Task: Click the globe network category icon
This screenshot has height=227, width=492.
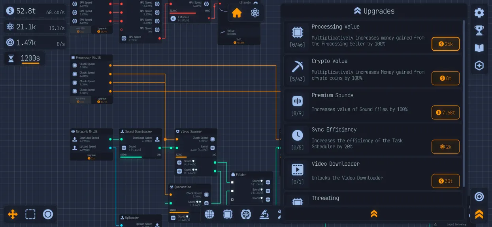Action: pos(209,214)
